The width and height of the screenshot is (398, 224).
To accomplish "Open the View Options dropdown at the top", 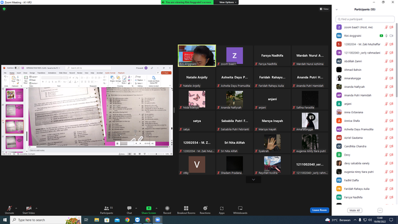I will pos(228,2).
